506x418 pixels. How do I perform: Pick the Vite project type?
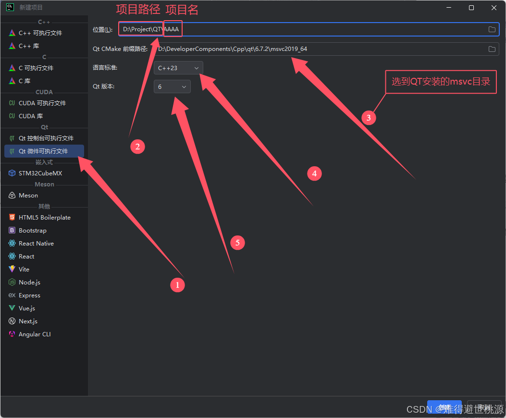pyautogui.click(x=44, y=269)
